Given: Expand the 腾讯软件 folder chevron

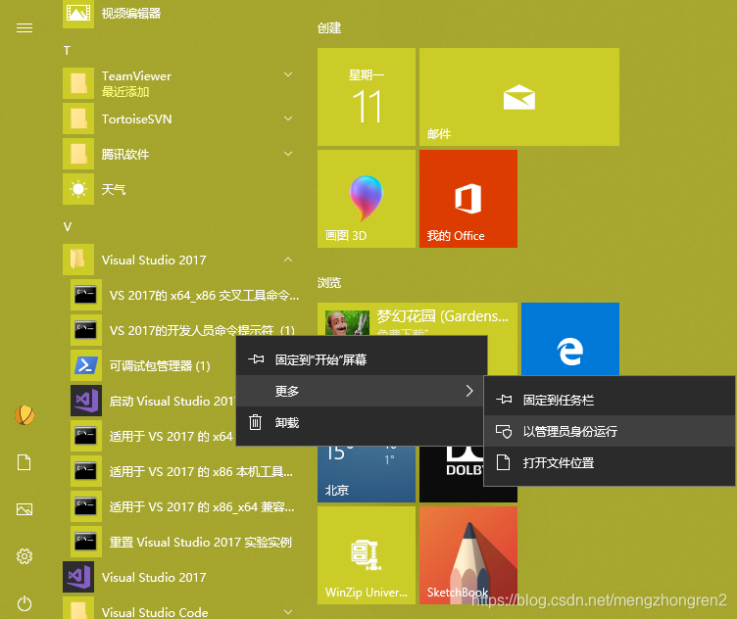Looking at the screenshot, I should (288, 154).
